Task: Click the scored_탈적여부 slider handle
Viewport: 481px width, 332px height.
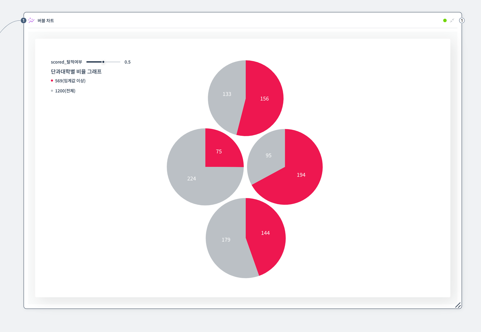Action: (103, 62)
